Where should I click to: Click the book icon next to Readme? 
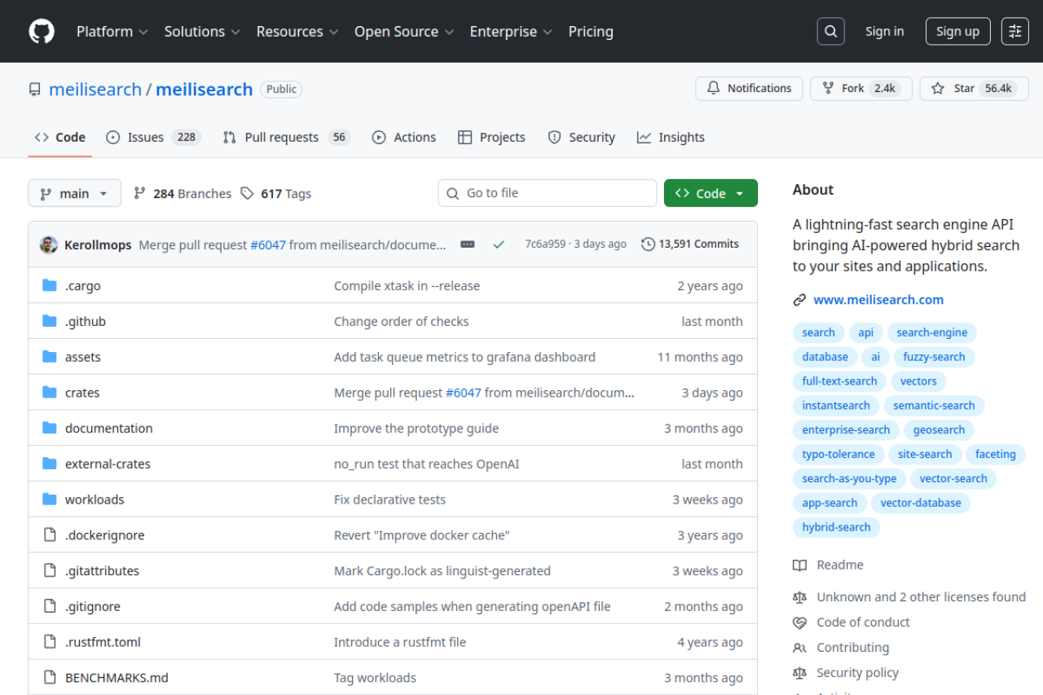pos(799,565)
